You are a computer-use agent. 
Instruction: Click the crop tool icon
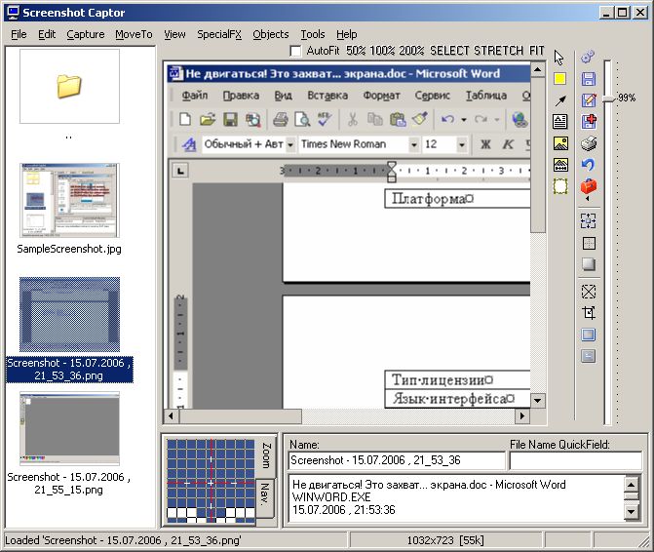589,313
